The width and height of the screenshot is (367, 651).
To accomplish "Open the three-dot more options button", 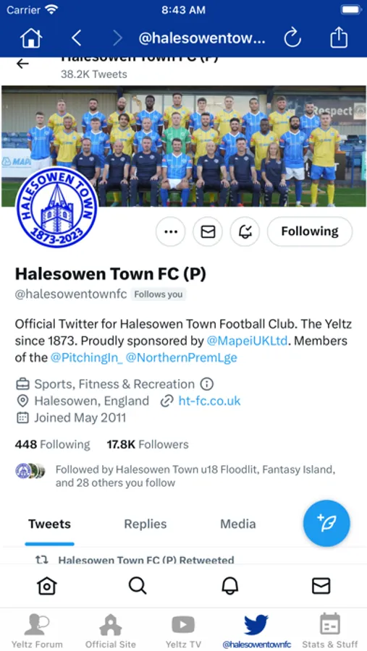I will (x=171, y=231).
